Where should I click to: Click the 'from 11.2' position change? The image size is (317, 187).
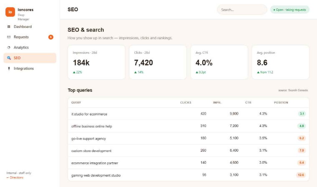[265, 72]
